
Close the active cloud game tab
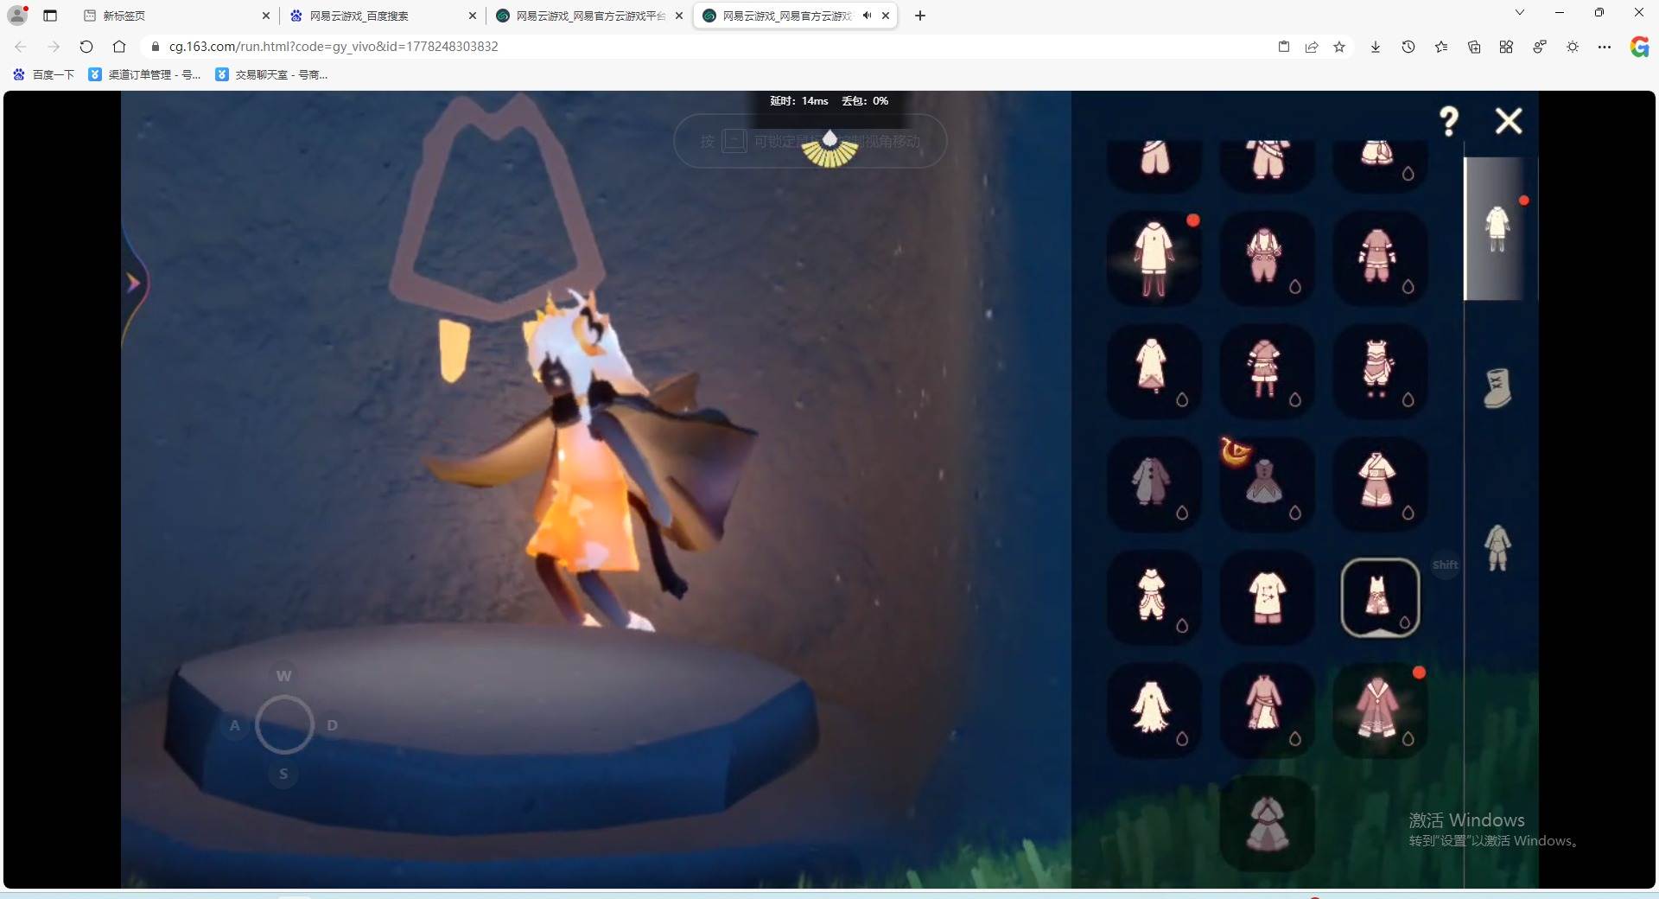pos(886,16)
